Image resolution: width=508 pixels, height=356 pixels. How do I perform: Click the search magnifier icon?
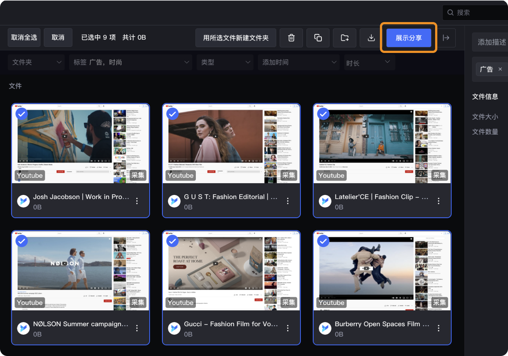click(x=450, y=13)
